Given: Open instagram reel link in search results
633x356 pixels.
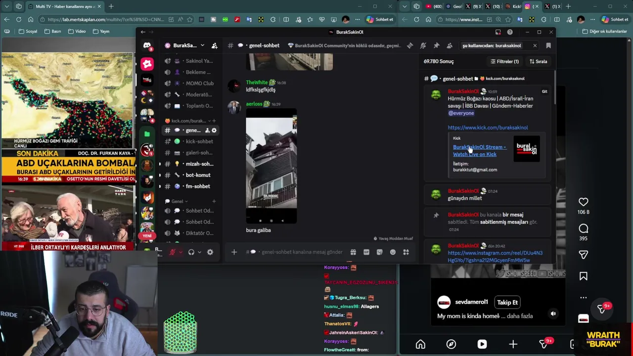Looking at the screenshot, I should (495, 257).
